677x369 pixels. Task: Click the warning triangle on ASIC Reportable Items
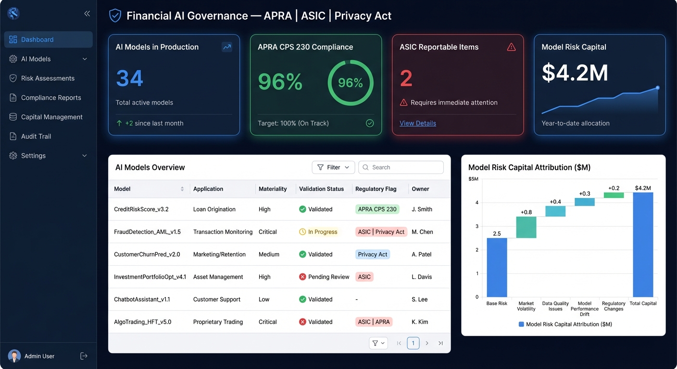(x=511, y=47)
